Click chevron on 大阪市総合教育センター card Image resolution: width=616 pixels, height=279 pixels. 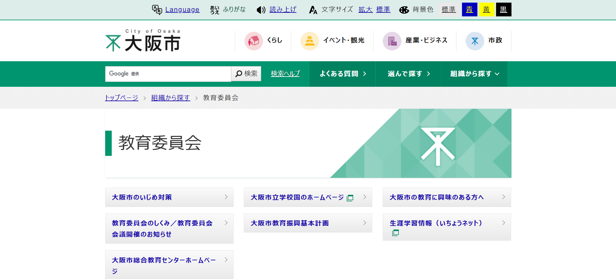click(x=226, y=260)
